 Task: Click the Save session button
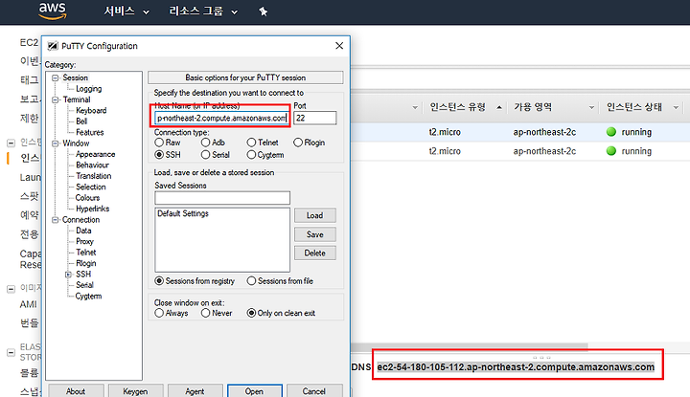(x=315, y=234)
